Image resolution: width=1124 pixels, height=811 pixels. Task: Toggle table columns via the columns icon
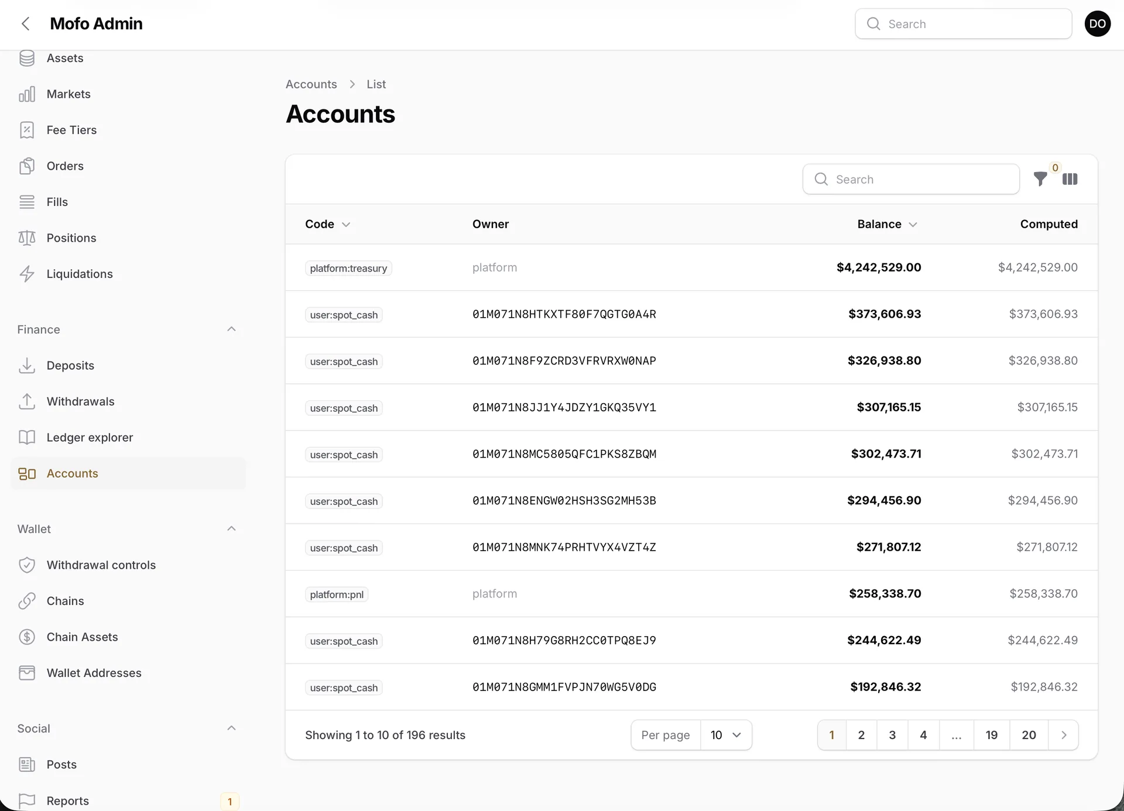click(1070, 179)
